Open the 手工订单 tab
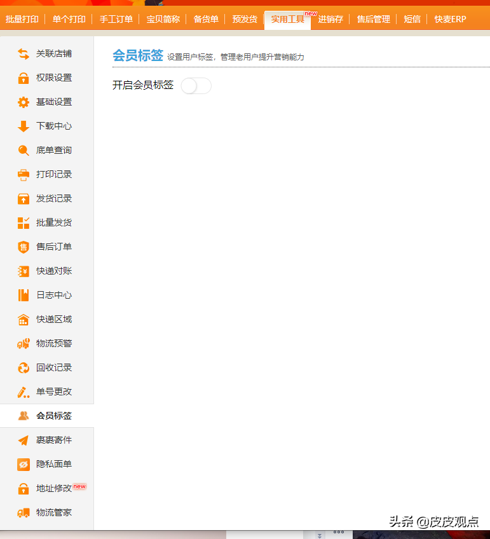 click(x=116, y=19)
